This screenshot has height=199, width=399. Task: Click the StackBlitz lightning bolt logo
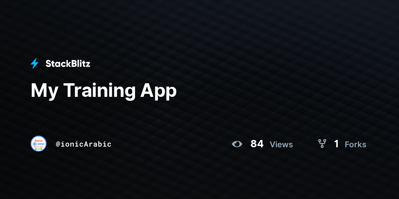click(35, 63)
